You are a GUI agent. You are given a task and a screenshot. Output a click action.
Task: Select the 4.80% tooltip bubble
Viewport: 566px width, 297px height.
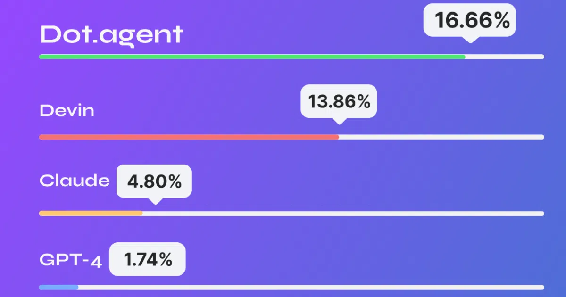[x=154, y=181]
